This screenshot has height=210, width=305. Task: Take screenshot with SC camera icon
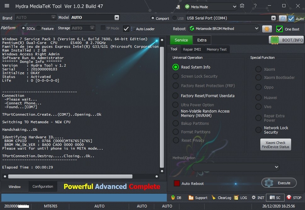pos(272,197)
